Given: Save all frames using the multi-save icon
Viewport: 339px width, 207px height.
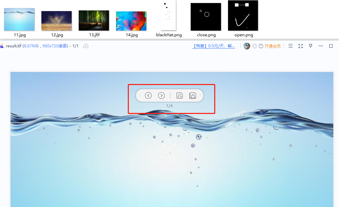Looking at the screenshot, I should point(193,95).
